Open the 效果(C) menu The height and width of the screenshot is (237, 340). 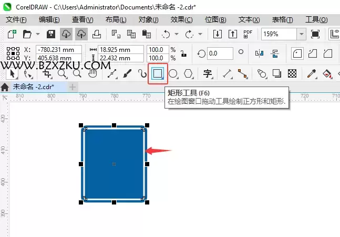(x=181, y=20)
